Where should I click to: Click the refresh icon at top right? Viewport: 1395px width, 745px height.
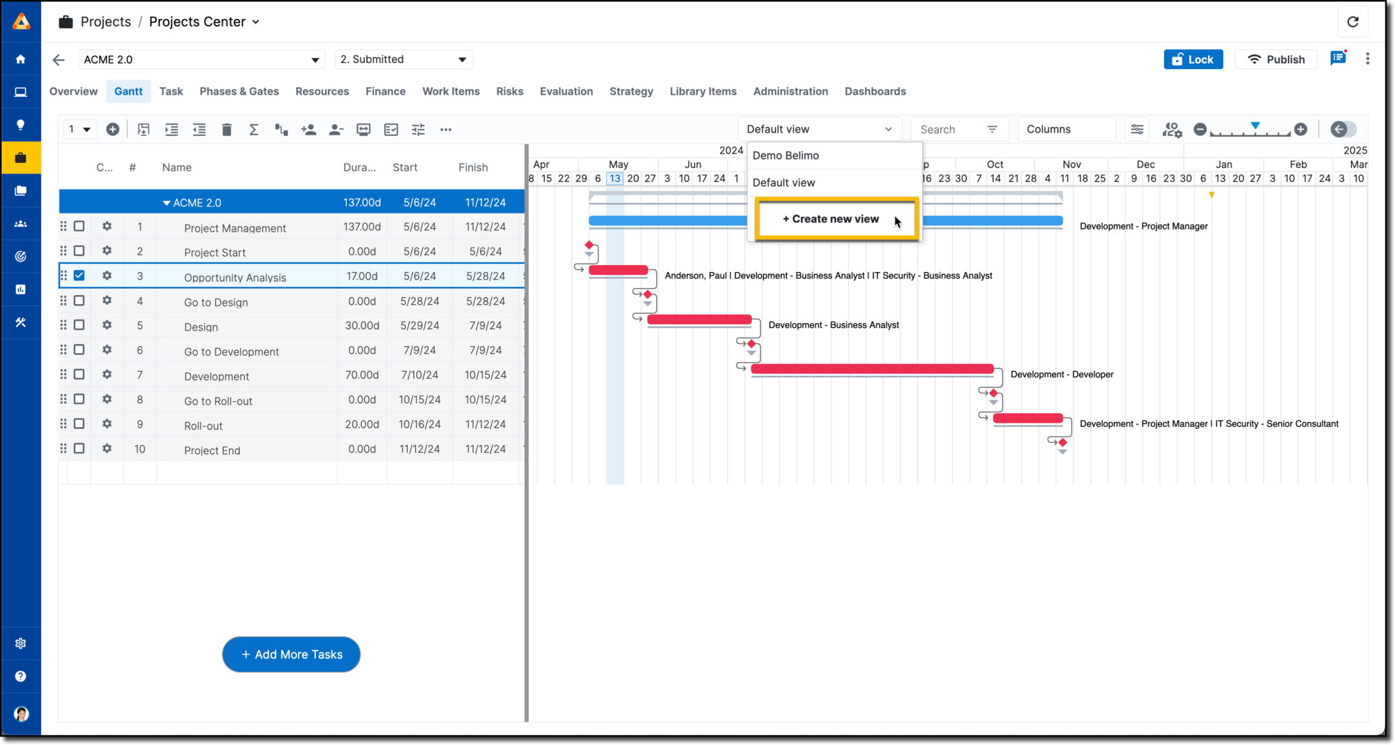(1352, 22)
